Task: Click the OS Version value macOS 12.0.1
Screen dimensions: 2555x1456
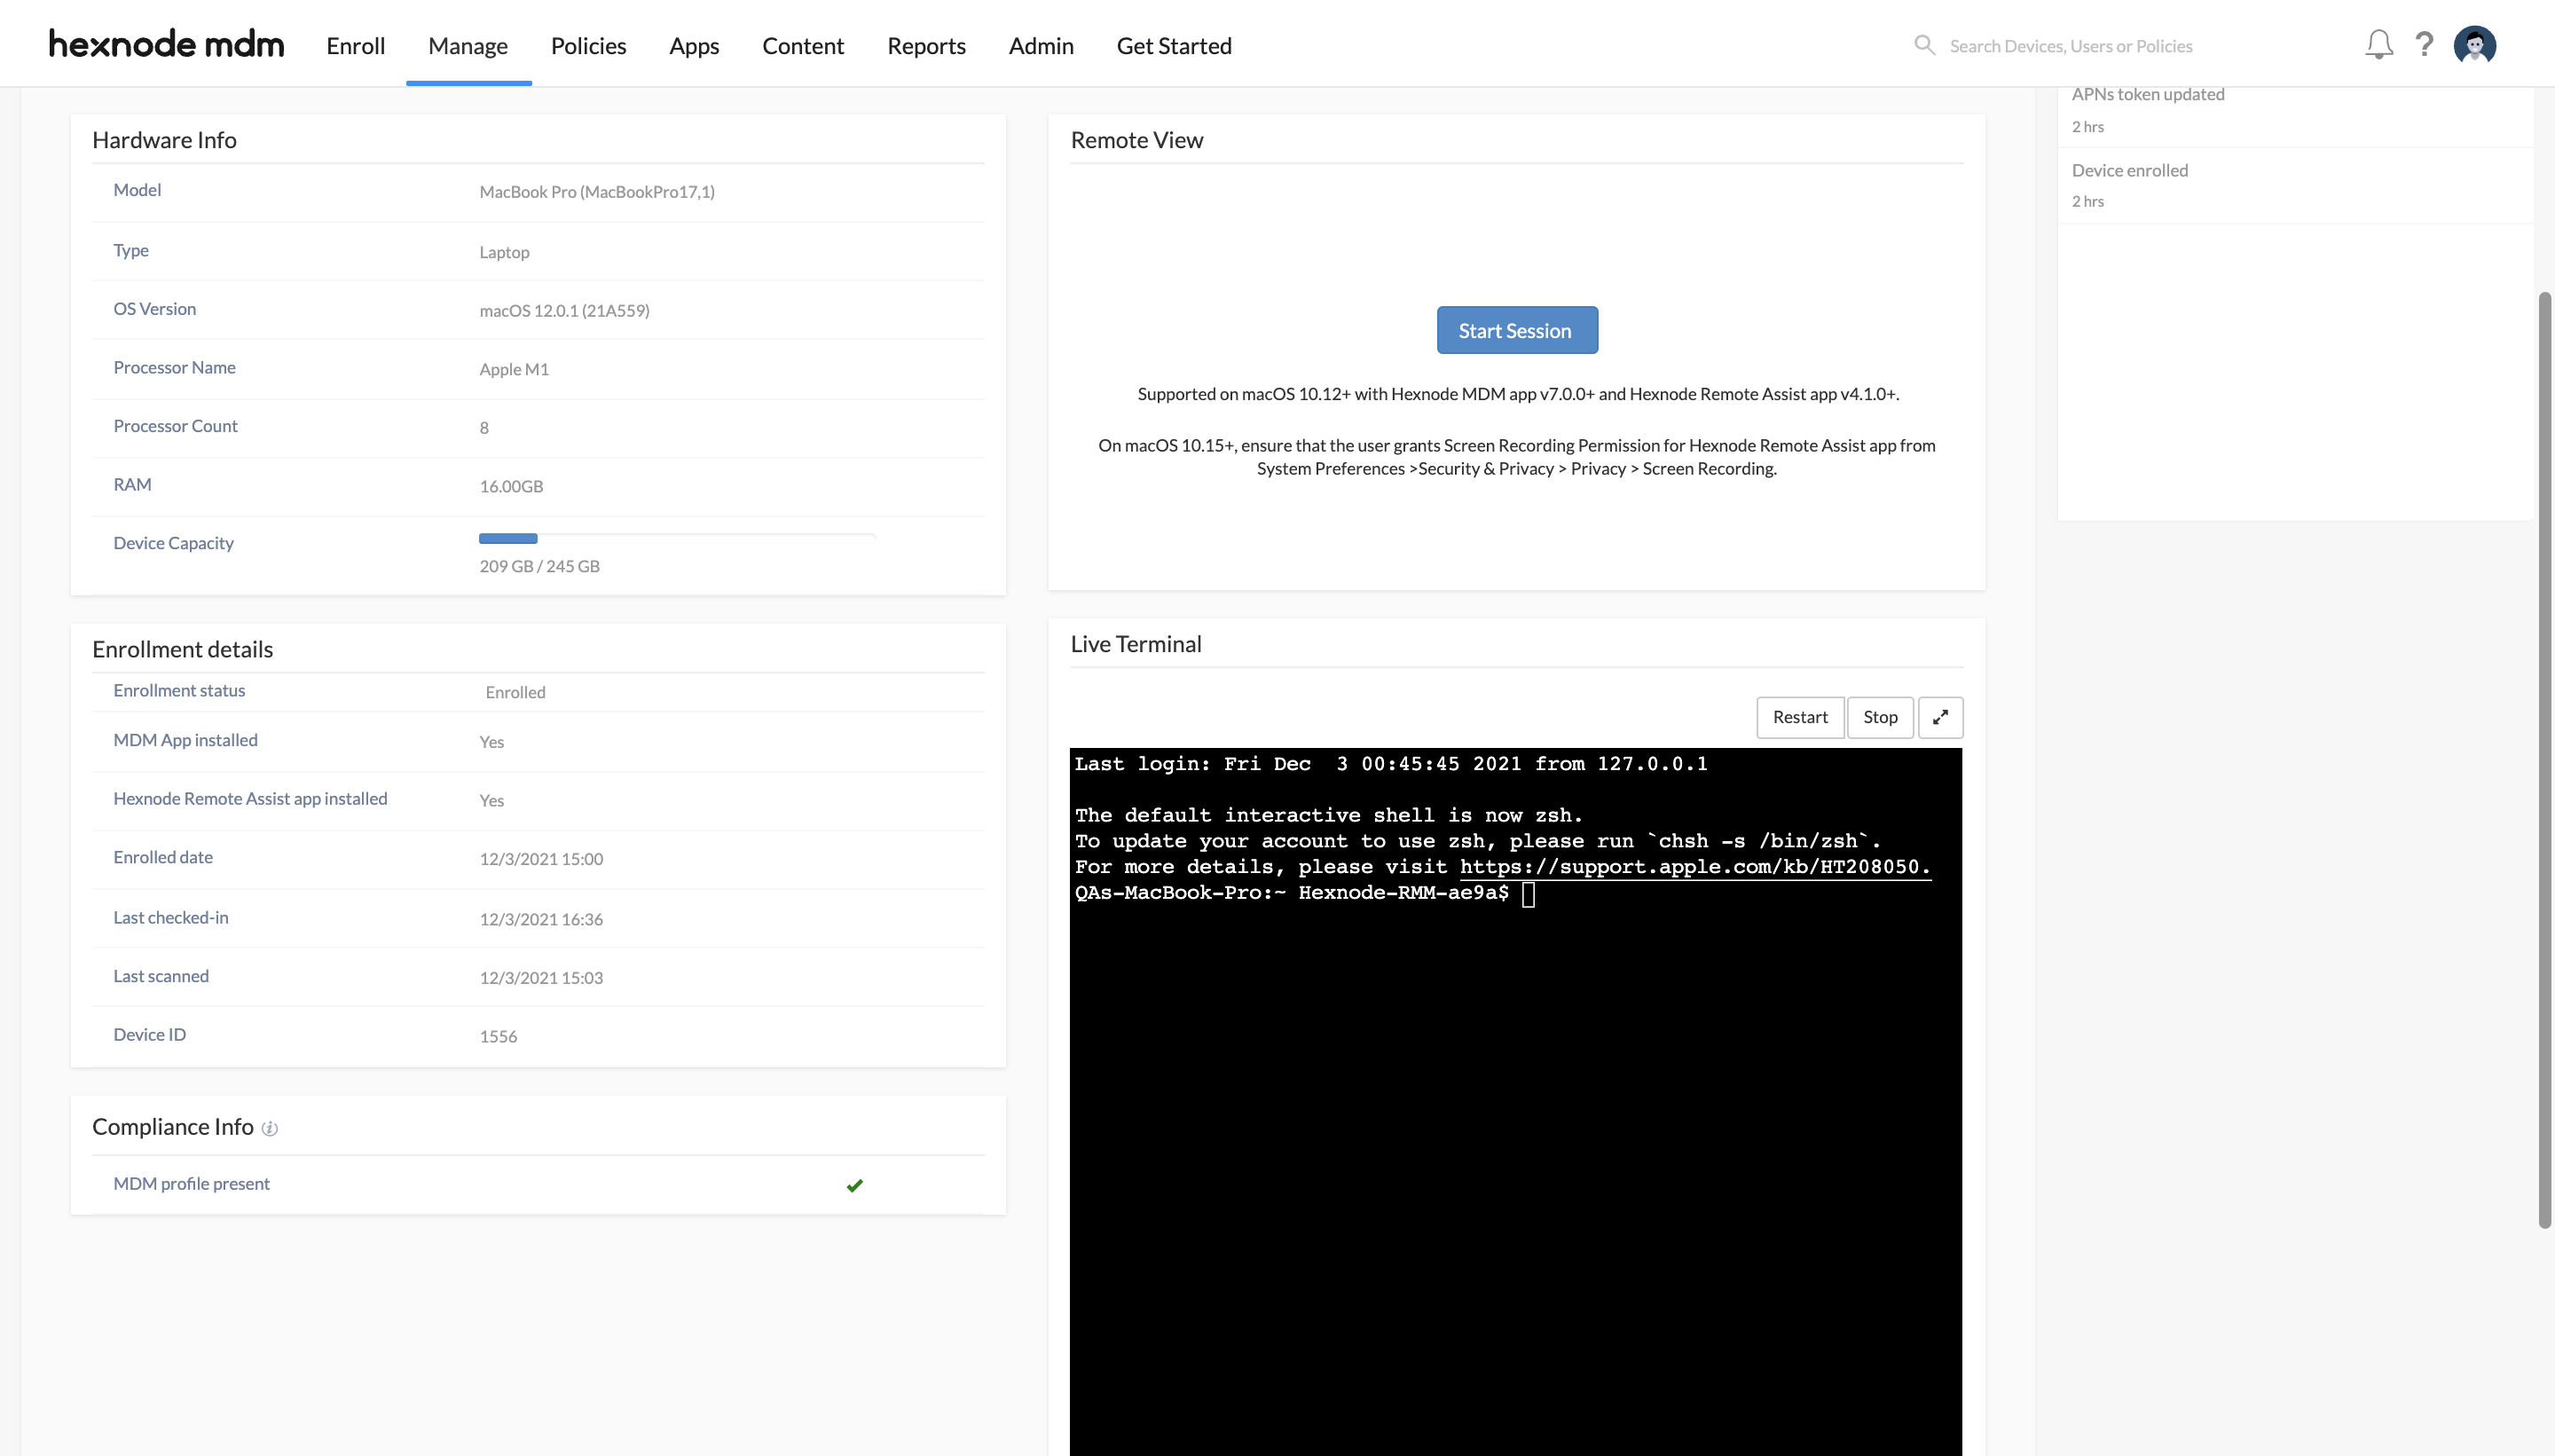Action: point(563,311)
